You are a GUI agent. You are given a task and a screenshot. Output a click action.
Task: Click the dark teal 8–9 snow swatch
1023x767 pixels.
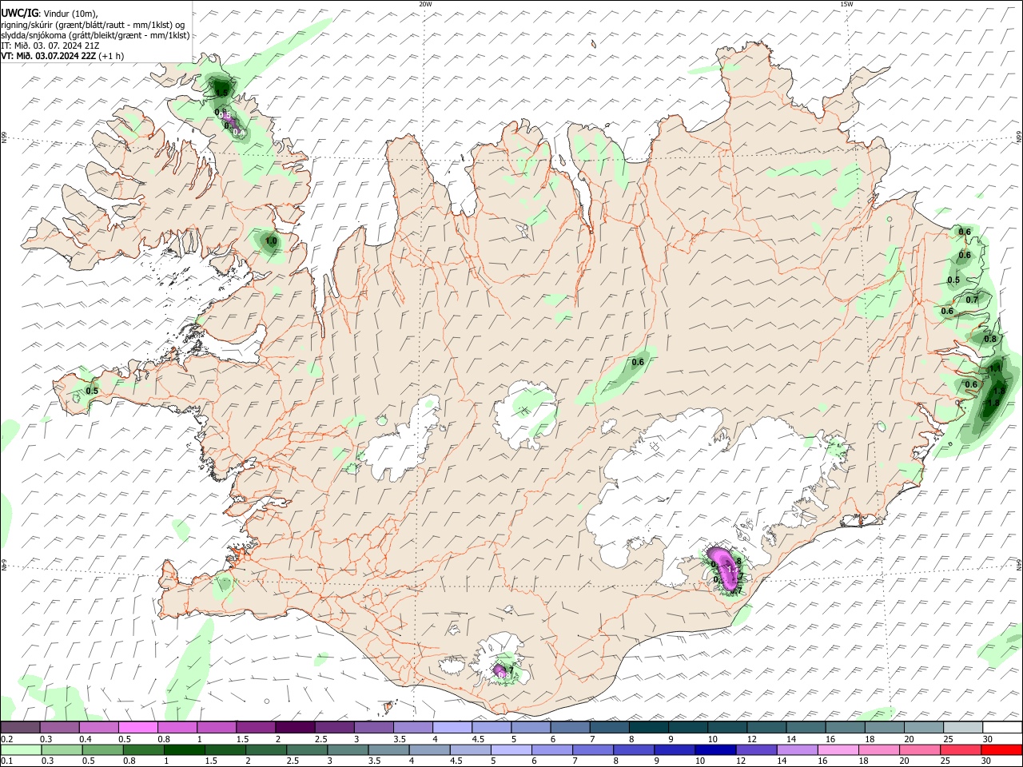[648, 727]
